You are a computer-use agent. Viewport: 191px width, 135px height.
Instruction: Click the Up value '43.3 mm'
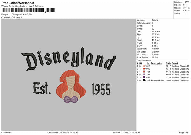156,37
